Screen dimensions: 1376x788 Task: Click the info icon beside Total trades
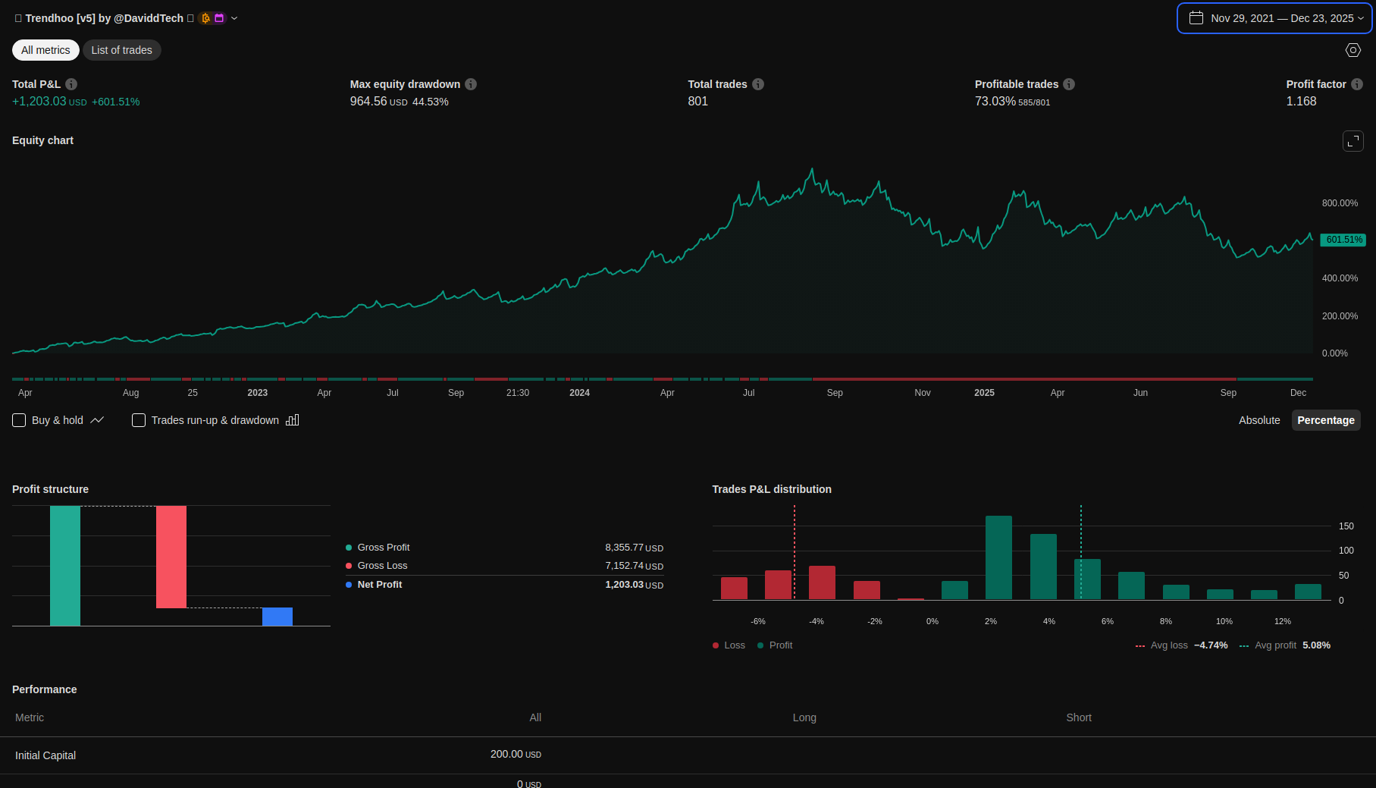(758, 84)
